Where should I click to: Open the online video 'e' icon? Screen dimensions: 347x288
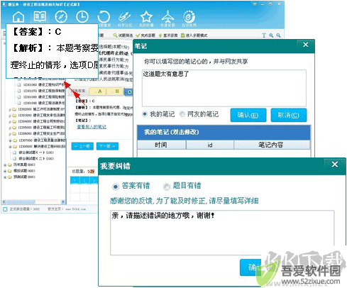[189, 16]
